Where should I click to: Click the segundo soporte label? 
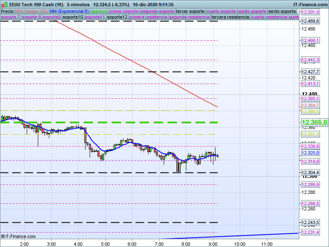tap(157, 11)
